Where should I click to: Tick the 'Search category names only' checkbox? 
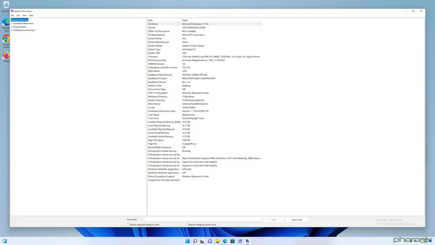(x=186, y=225)
